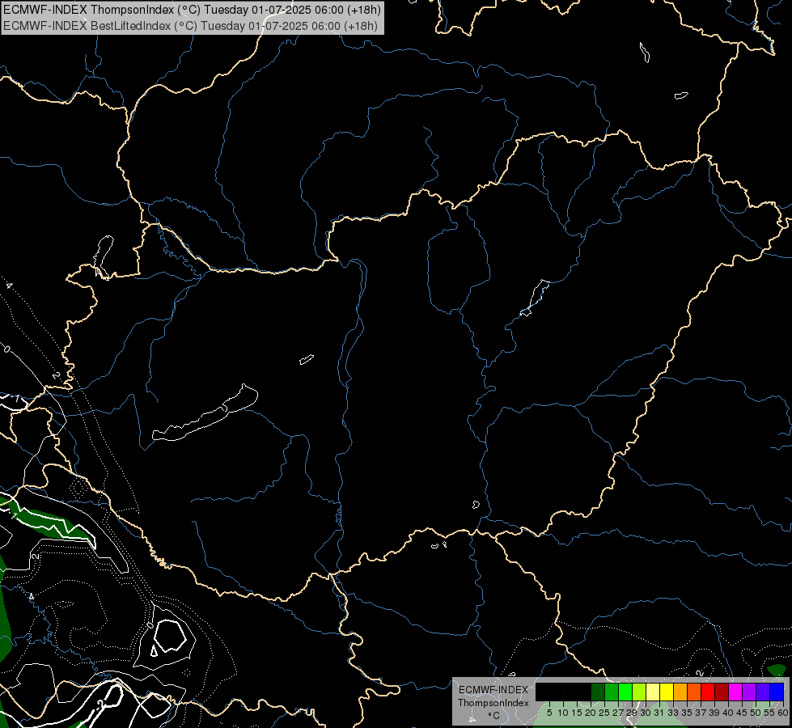
Task: Pick the blue 55–60 legend swatch
Action: pyautogui.click(x=777, y=692)
